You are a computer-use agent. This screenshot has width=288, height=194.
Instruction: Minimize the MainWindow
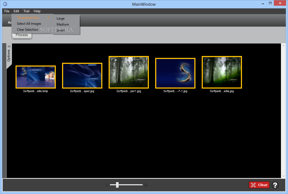tap(263, 3)
